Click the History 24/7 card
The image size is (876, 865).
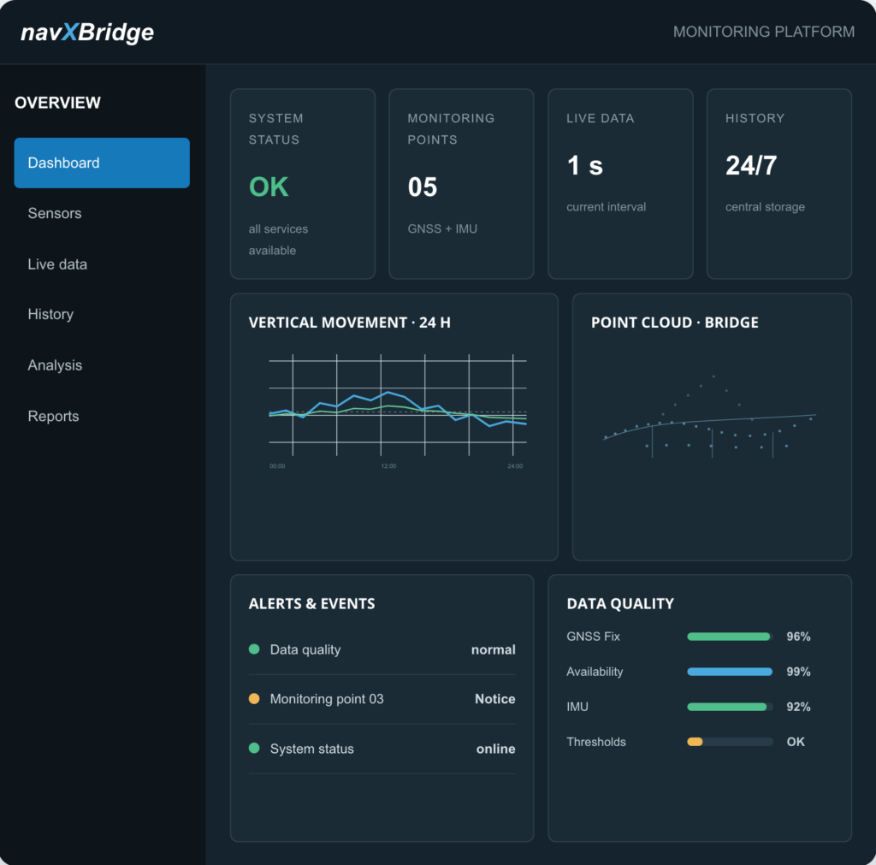779,183
